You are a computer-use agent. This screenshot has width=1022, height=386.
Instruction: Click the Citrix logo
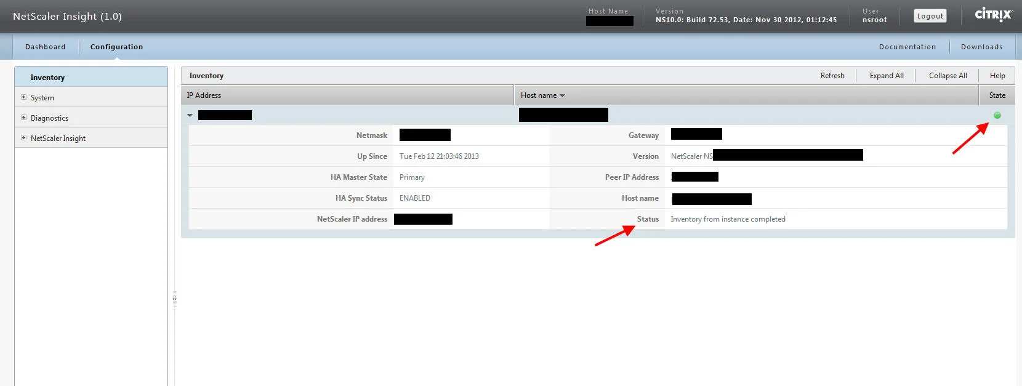(994, 15)
